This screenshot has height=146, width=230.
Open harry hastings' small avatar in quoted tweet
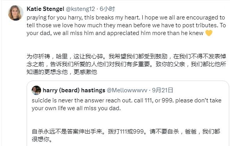click(x=36, y=90)
